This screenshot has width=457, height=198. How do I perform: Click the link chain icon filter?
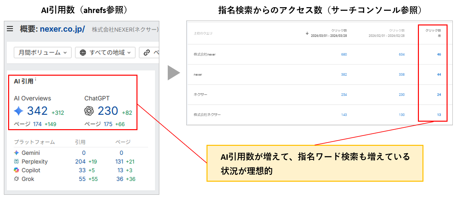click(x=147, y=53)
